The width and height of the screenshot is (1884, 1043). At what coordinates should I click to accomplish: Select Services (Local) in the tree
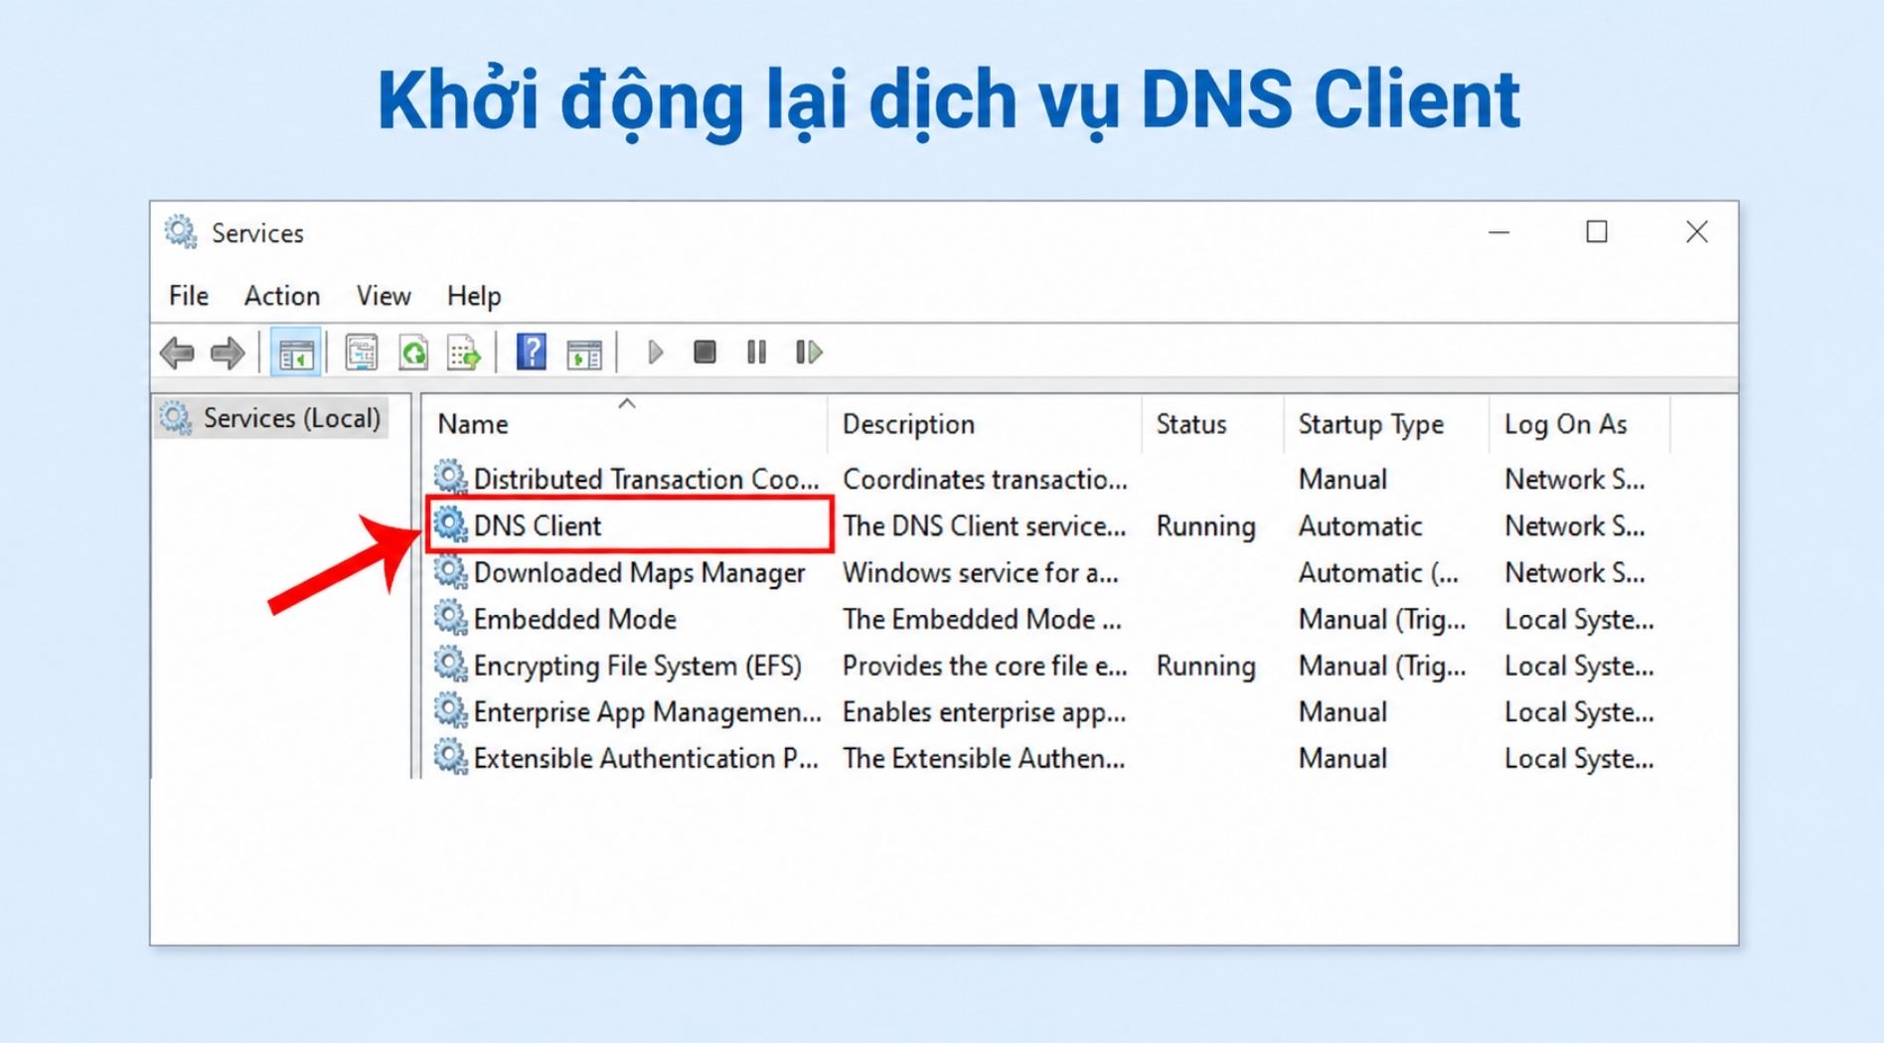pos(272,418)
